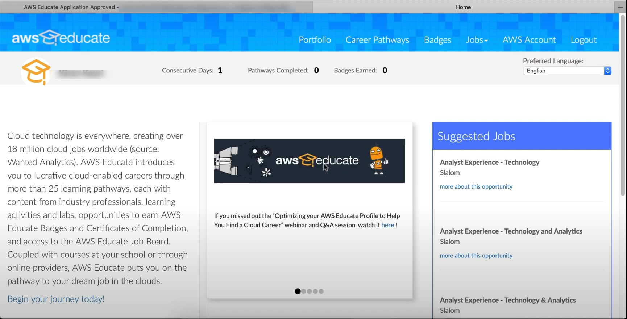Click the 'Suggested Jobs' panel header
The height and width of the screenshot is (319, 627).
[x=522, y=136]
